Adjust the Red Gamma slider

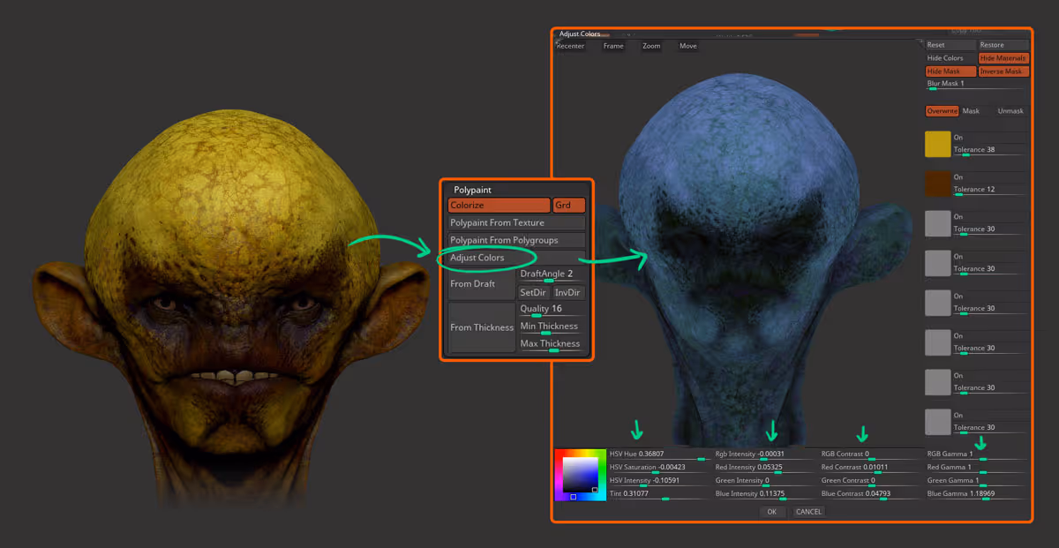(x=977, y=469)
